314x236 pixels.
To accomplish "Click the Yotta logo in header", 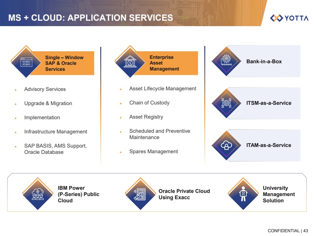I will pyautogui.click(x=289, y=18).
